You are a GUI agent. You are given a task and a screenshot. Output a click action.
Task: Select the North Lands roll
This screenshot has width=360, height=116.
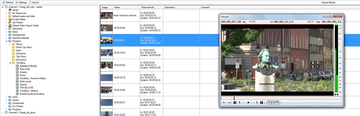tap(25, 81)
